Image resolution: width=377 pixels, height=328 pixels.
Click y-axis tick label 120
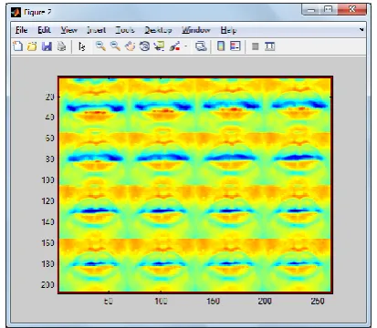click(48, 201)
